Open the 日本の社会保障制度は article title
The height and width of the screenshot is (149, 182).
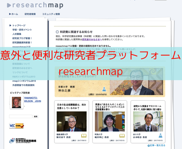pos(71,106)
